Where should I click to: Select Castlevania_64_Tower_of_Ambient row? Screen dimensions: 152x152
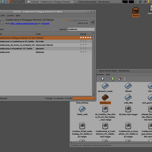click(46, 45)
